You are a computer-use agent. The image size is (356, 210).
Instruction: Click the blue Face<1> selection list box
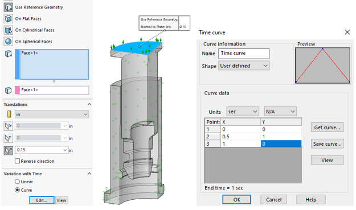(x=54, y=64)
